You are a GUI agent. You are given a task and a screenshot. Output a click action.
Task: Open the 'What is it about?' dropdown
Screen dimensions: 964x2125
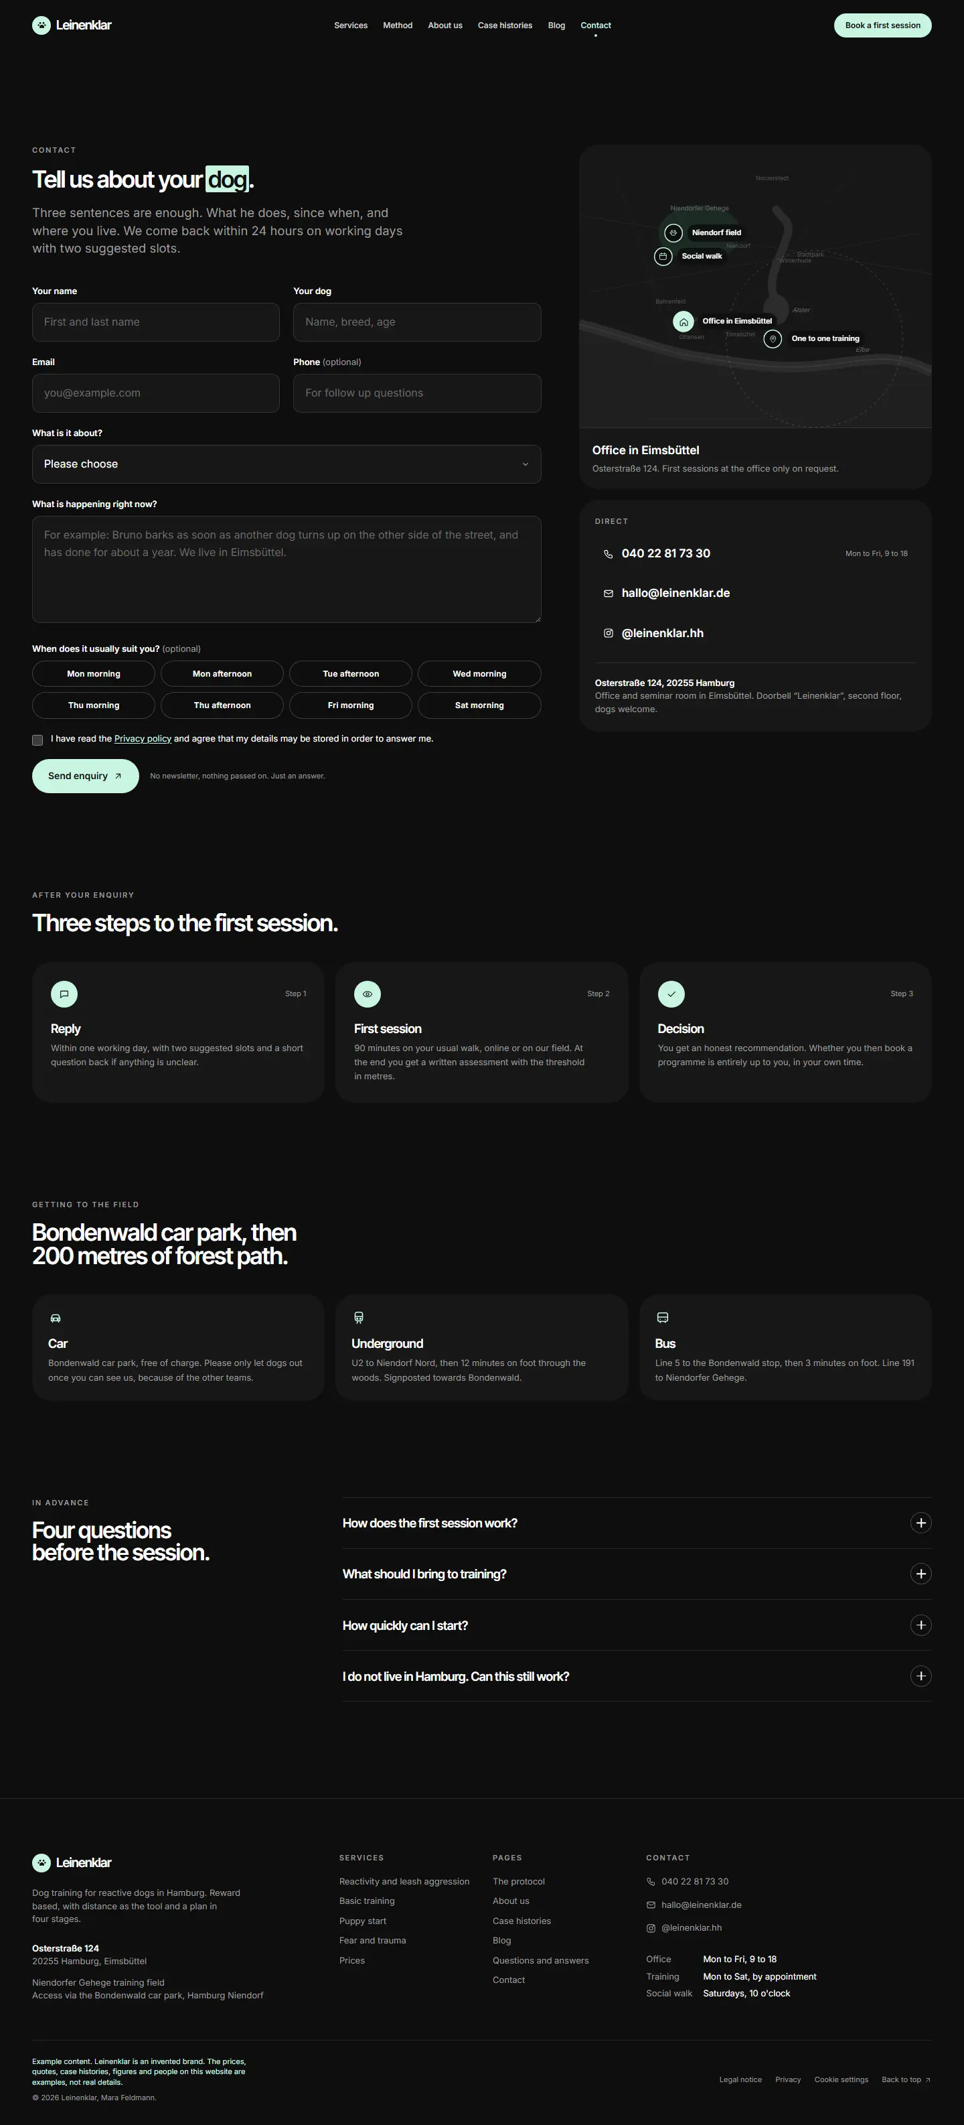click(286, 464)
